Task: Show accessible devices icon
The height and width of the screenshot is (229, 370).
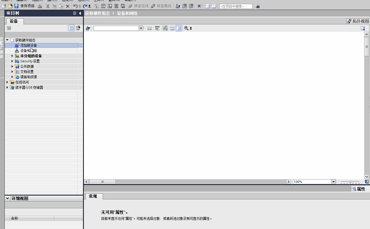Action: point(178,6)
